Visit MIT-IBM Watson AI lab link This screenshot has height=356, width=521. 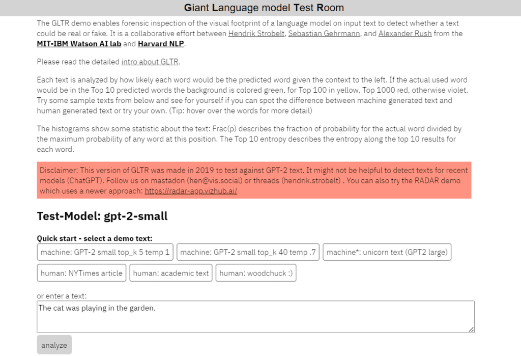click(x=79, y=44)
